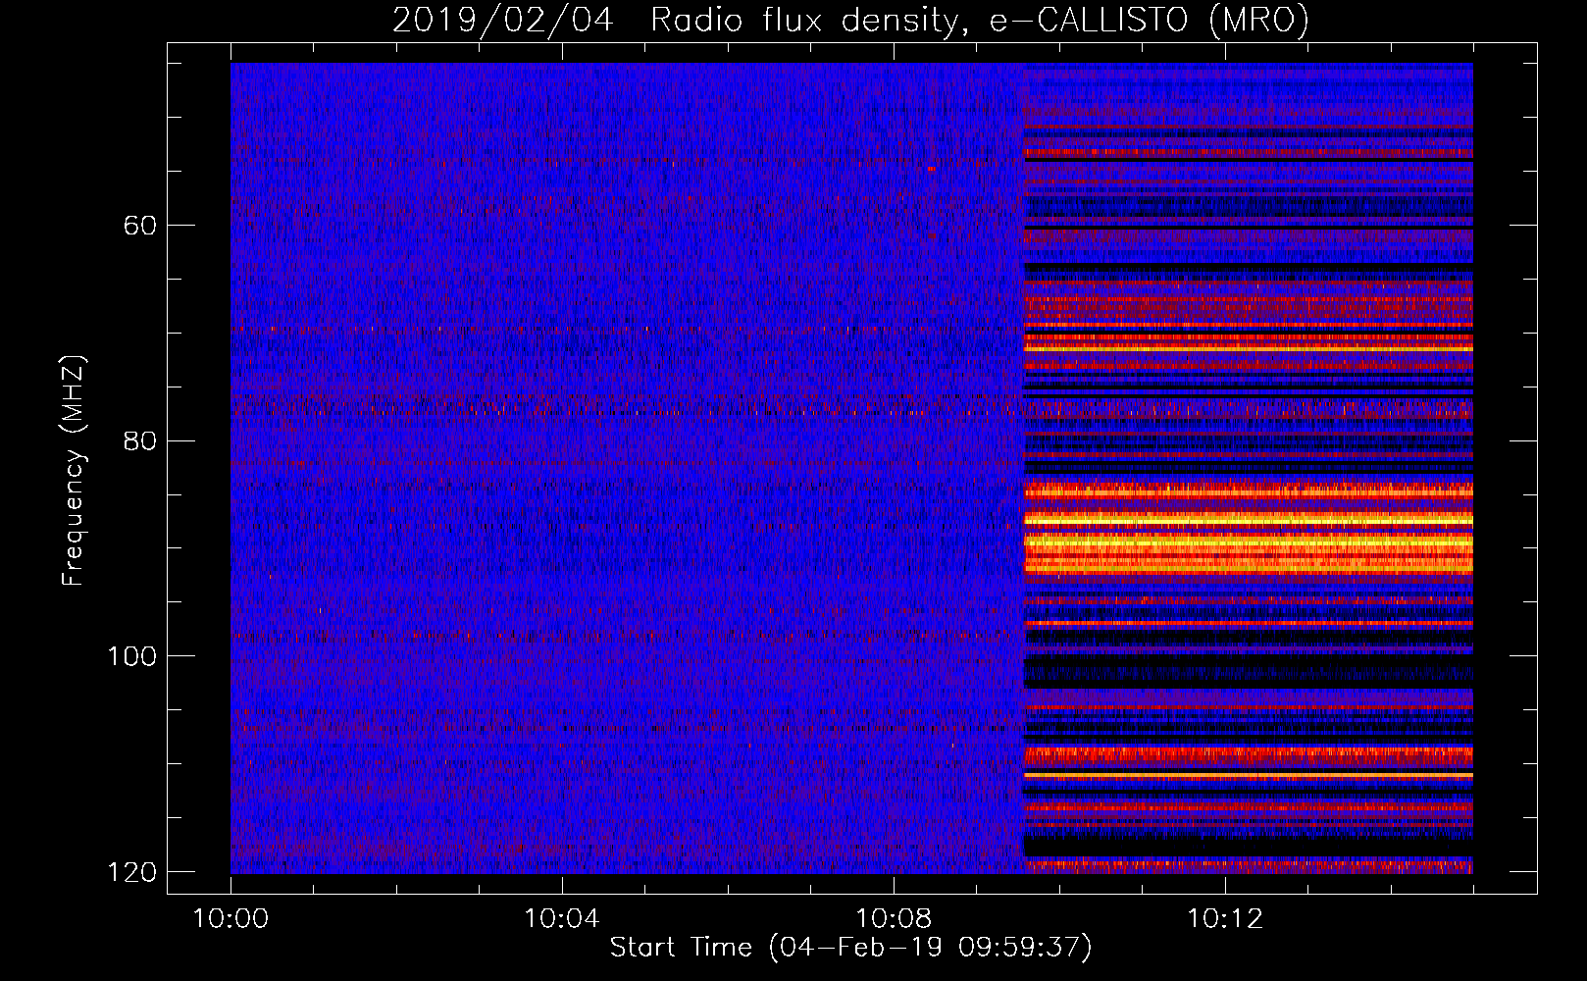Click the 10:00 time tick label
Viewport: 1587px width, 981px height.
click(x=230, y=919)
